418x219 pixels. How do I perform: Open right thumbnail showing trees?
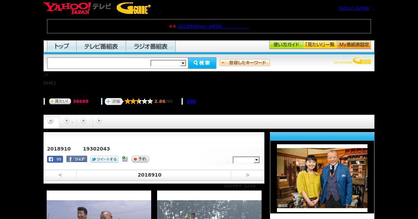[209, 205]
